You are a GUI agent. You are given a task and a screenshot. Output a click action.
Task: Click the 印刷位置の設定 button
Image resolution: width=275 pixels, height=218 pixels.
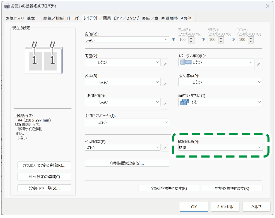pos(127,163)
